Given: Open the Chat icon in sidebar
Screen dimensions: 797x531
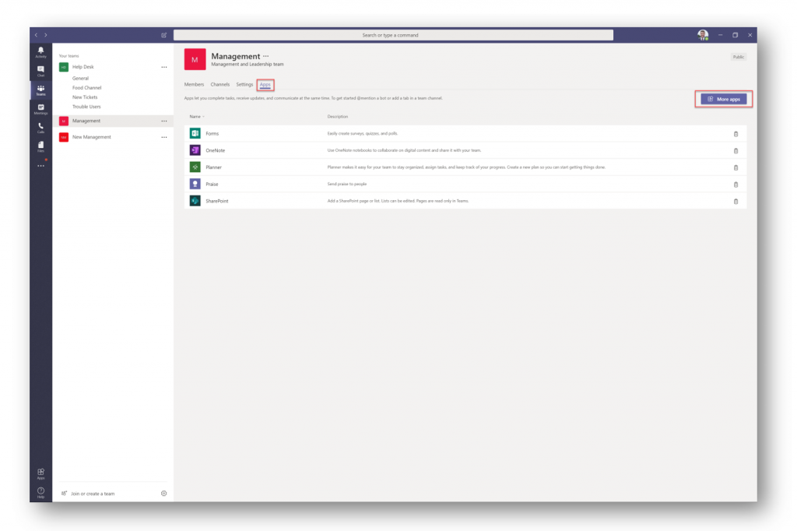Looking at the screenshot, I should pos(40,71).
